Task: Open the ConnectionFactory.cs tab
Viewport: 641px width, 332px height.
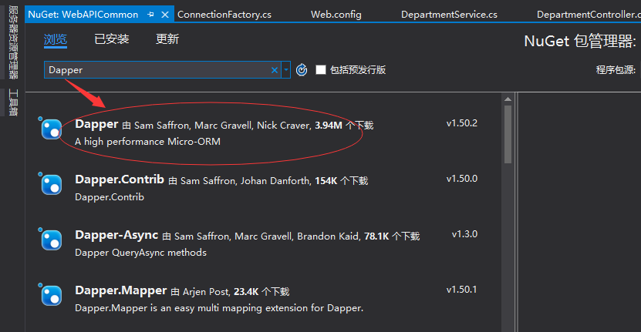Action: coord(224,15)
